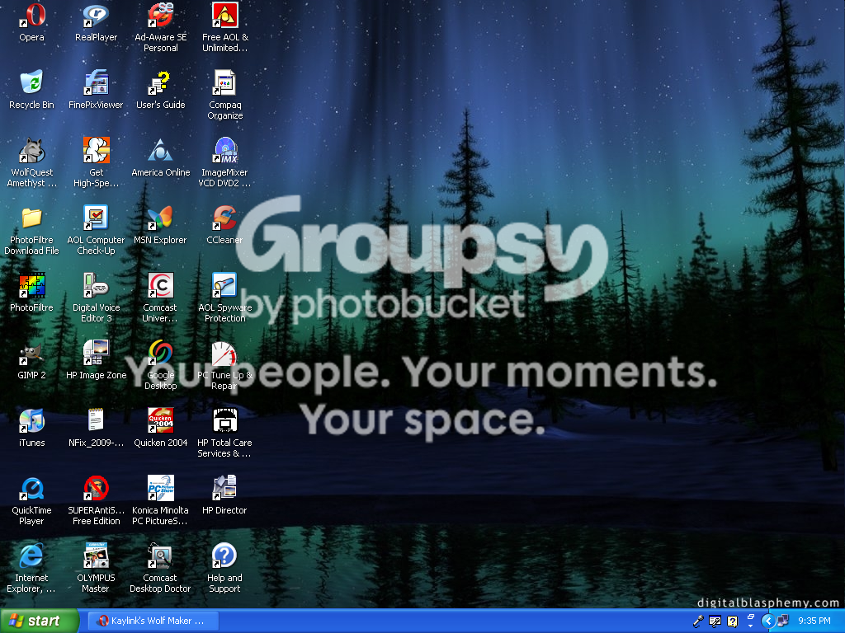Image resolution: width=845 pixels, height=633 pixels.
Task: Click the question mark tray icon
Action: [733, 621]
